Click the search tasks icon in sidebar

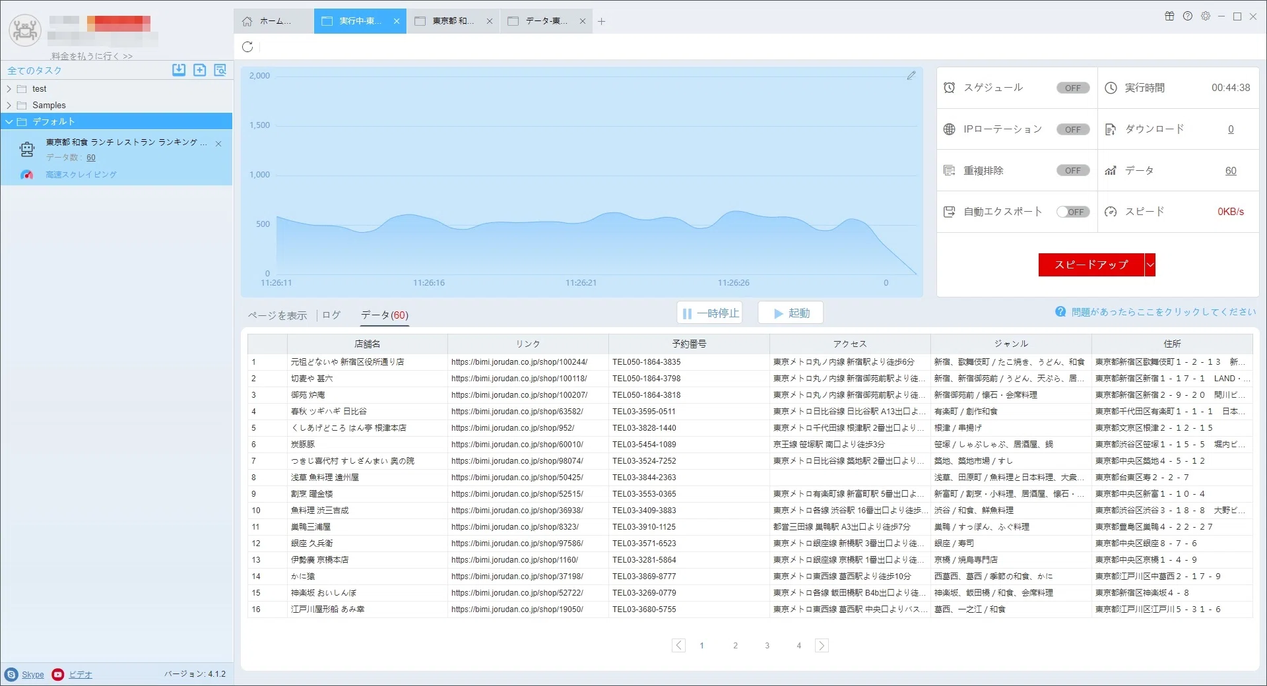(x=220, y=70)
